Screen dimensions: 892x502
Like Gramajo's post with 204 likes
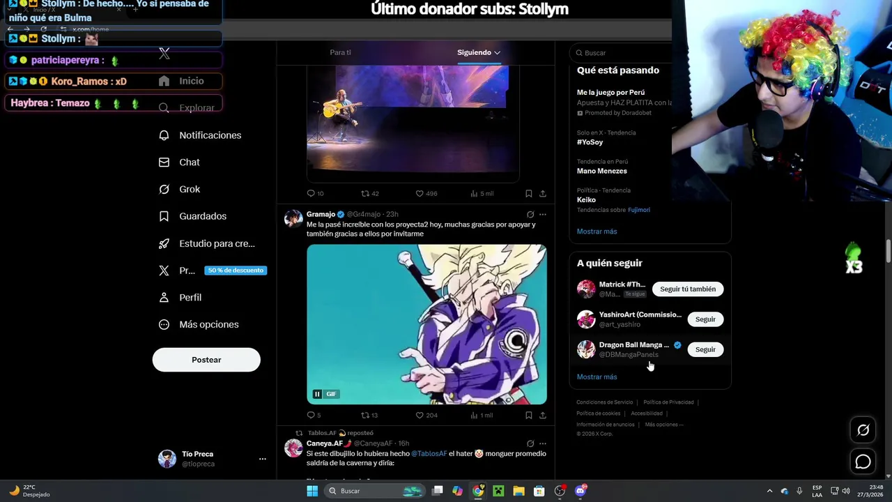point(426,415)
